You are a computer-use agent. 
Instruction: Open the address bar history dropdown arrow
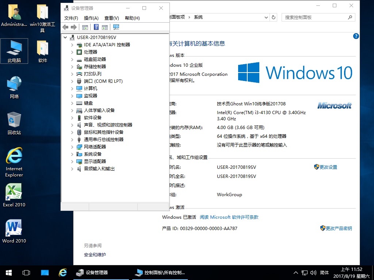[266, 17]
